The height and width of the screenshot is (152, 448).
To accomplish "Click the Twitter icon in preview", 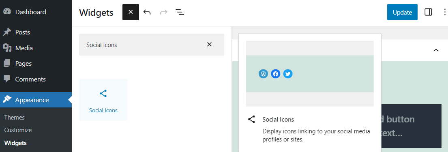I will pyautogui.click(x=288, y=74).
